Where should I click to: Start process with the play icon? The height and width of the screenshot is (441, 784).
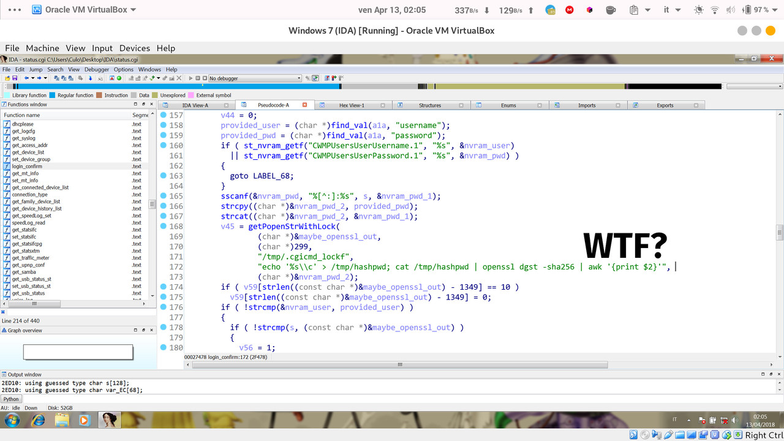coord(190,78)
